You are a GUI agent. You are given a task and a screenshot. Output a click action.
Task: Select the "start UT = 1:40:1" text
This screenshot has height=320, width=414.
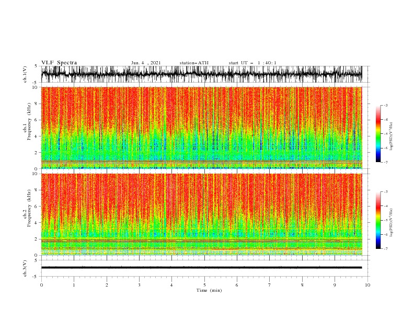(252, 63)
